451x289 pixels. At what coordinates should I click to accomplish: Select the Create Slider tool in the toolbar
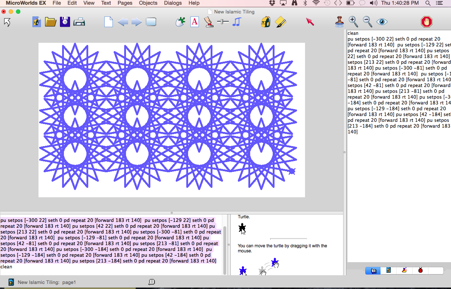tap(223, 22)
